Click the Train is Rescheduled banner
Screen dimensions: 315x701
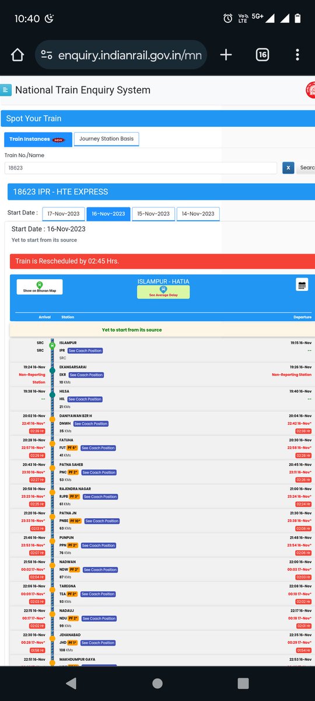coord(162,261)
